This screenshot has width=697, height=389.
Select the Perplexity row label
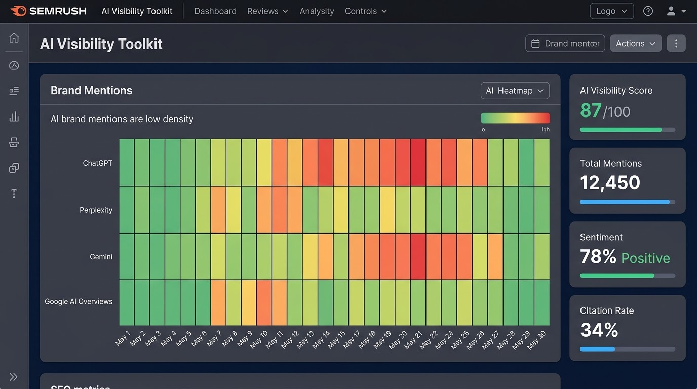click(x=96, y=210)
